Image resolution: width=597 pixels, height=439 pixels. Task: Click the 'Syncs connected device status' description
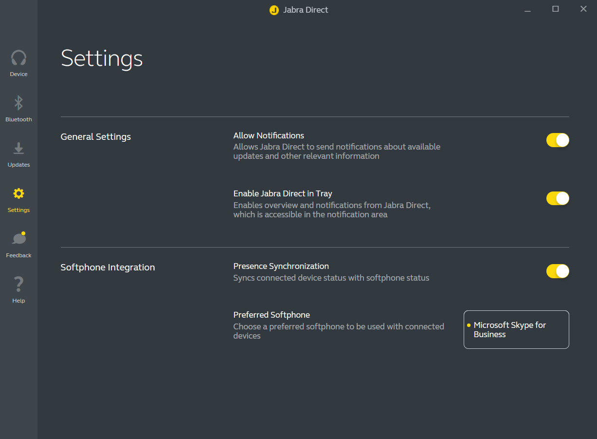(331, 278)
